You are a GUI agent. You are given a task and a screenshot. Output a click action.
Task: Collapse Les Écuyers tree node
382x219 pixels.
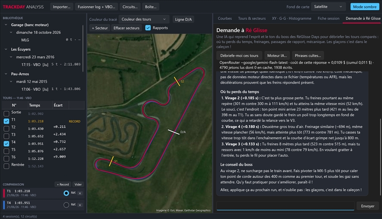6,50
